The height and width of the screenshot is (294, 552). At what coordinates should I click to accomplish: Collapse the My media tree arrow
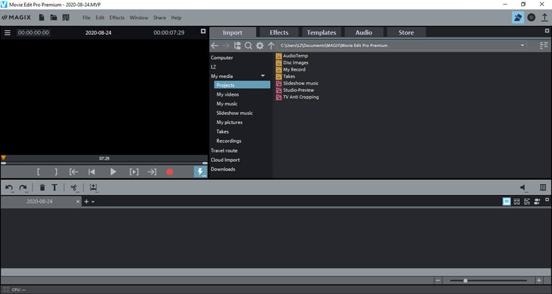pos(263,76)
